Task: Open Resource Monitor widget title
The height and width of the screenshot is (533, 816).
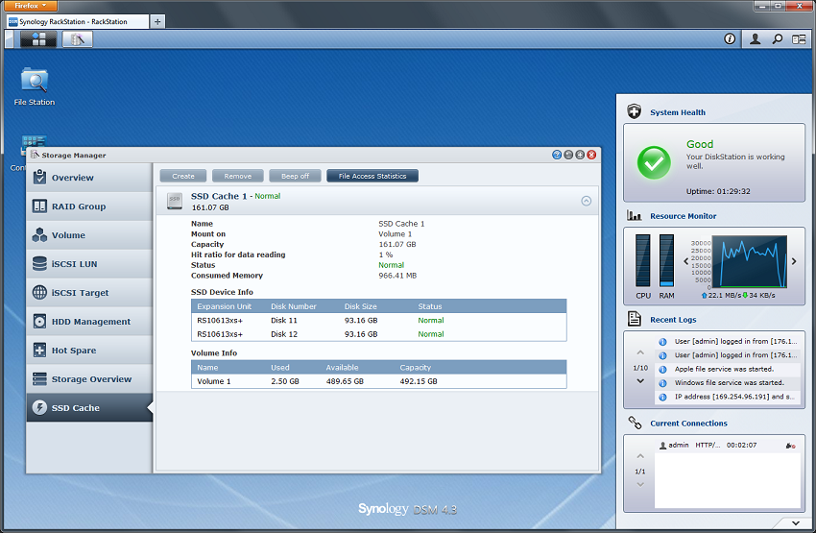Action: (683, 216)
